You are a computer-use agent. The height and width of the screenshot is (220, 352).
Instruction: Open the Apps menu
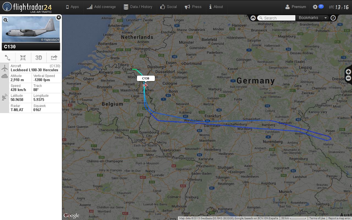click(72, 7)
